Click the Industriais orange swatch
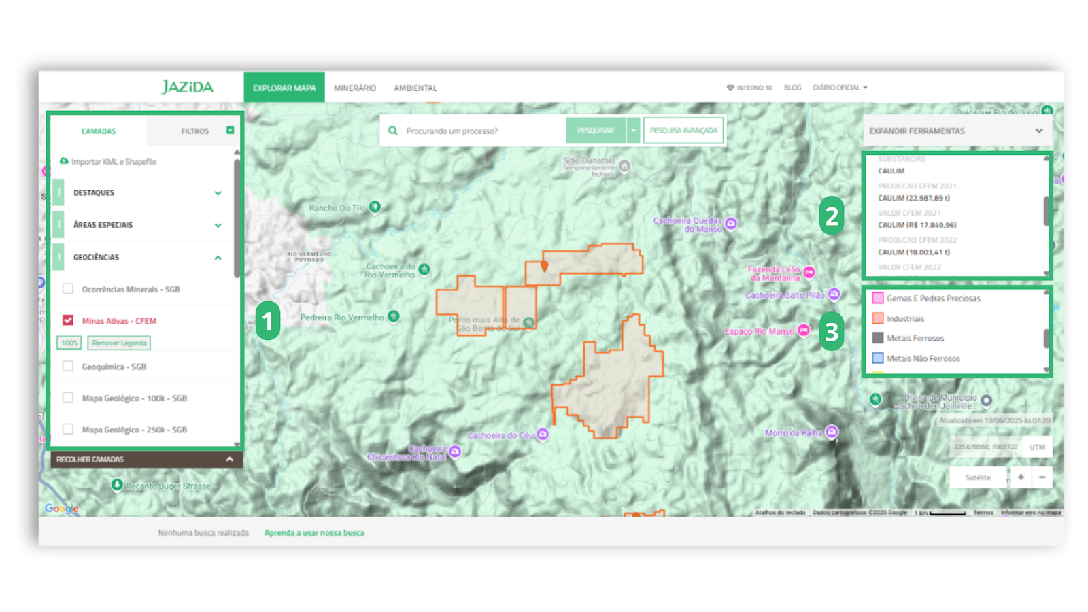 tap(878, 318)
